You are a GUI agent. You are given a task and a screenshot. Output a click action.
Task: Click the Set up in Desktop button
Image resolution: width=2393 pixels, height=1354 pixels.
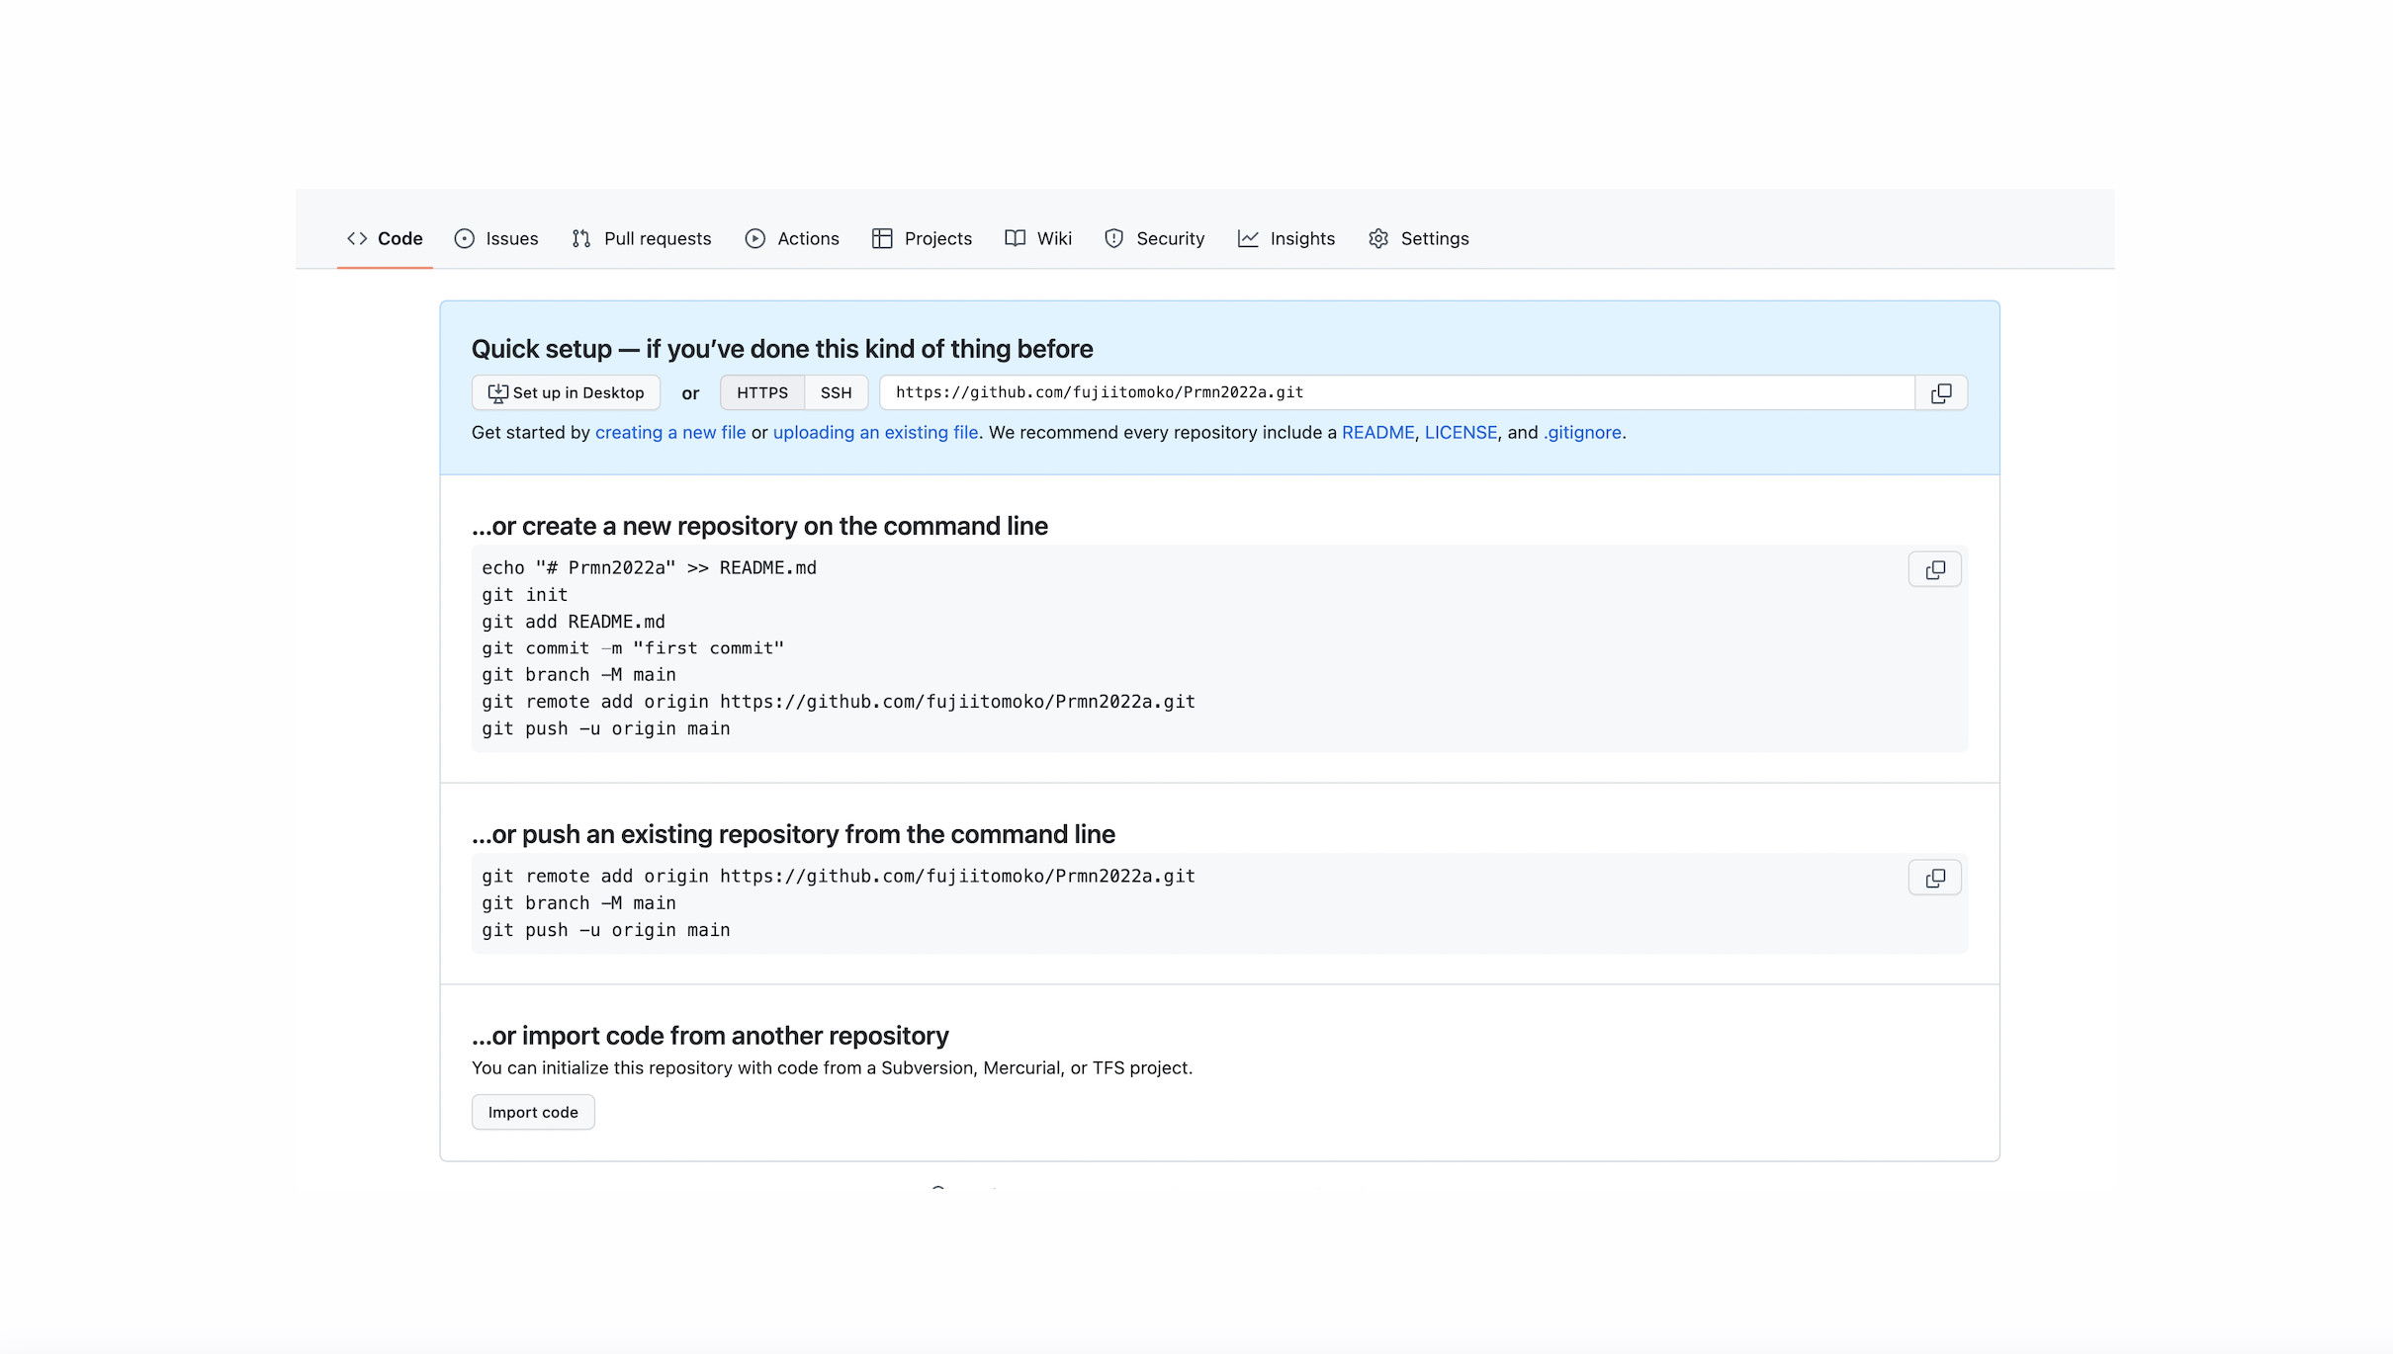click(565, 392)
